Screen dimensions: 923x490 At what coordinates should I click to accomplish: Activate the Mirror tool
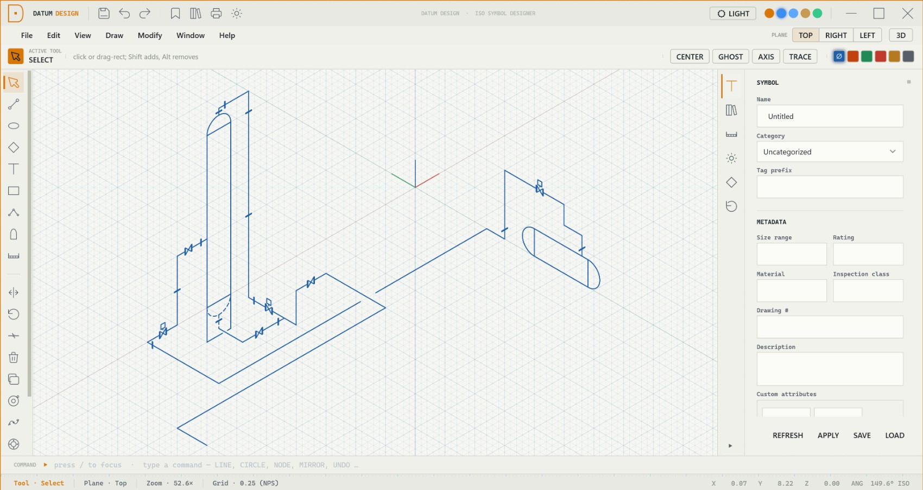coord(14,293)
